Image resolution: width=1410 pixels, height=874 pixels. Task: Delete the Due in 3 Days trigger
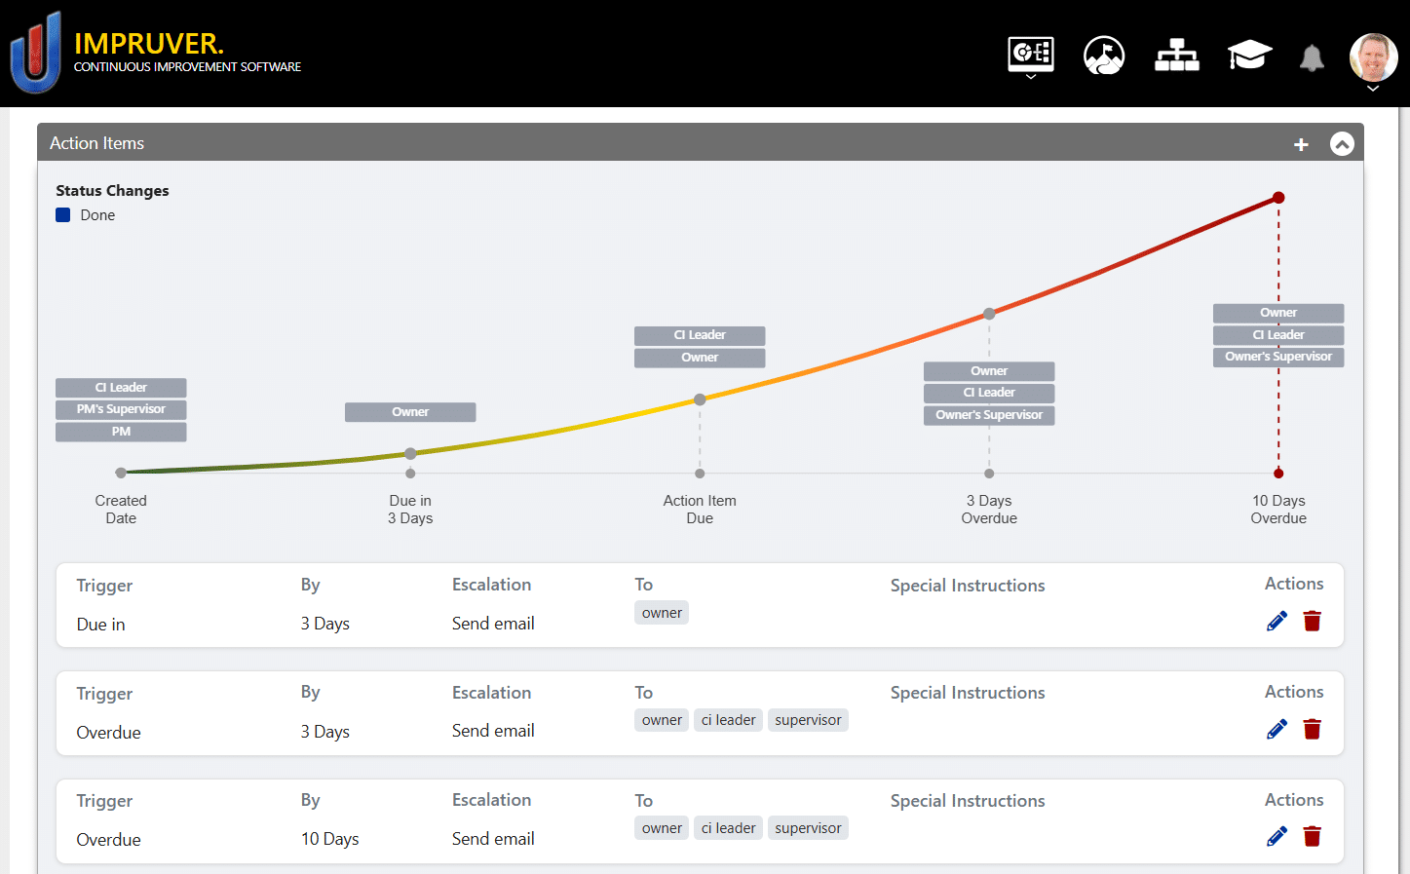tap(1313, 622)
